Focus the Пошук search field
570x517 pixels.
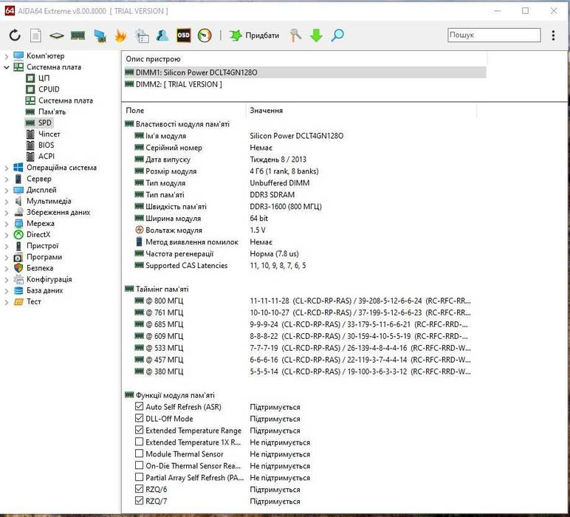tap(494, 35)
